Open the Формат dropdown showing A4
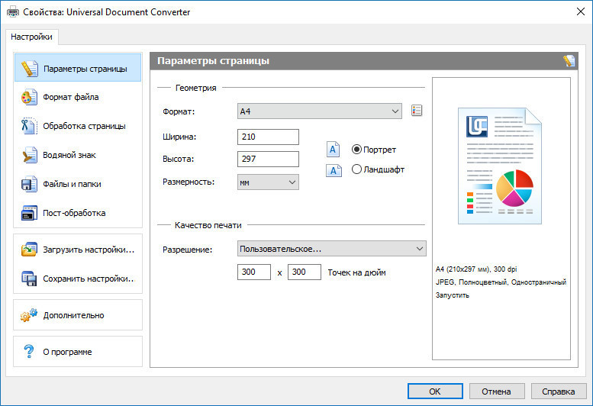Image resolution: width=593 pixels, height=406 pixels. [x=320, y=111]
